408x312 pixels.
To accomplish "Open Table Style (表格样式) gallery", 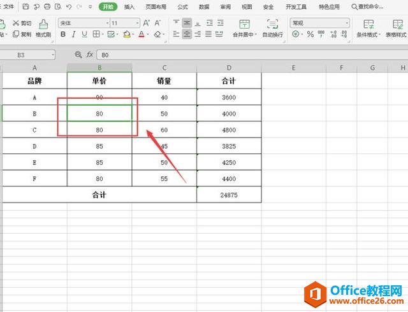I will (396, 28).
